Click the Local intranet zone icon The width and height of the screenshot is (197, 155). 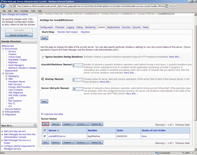click(157, 153)
